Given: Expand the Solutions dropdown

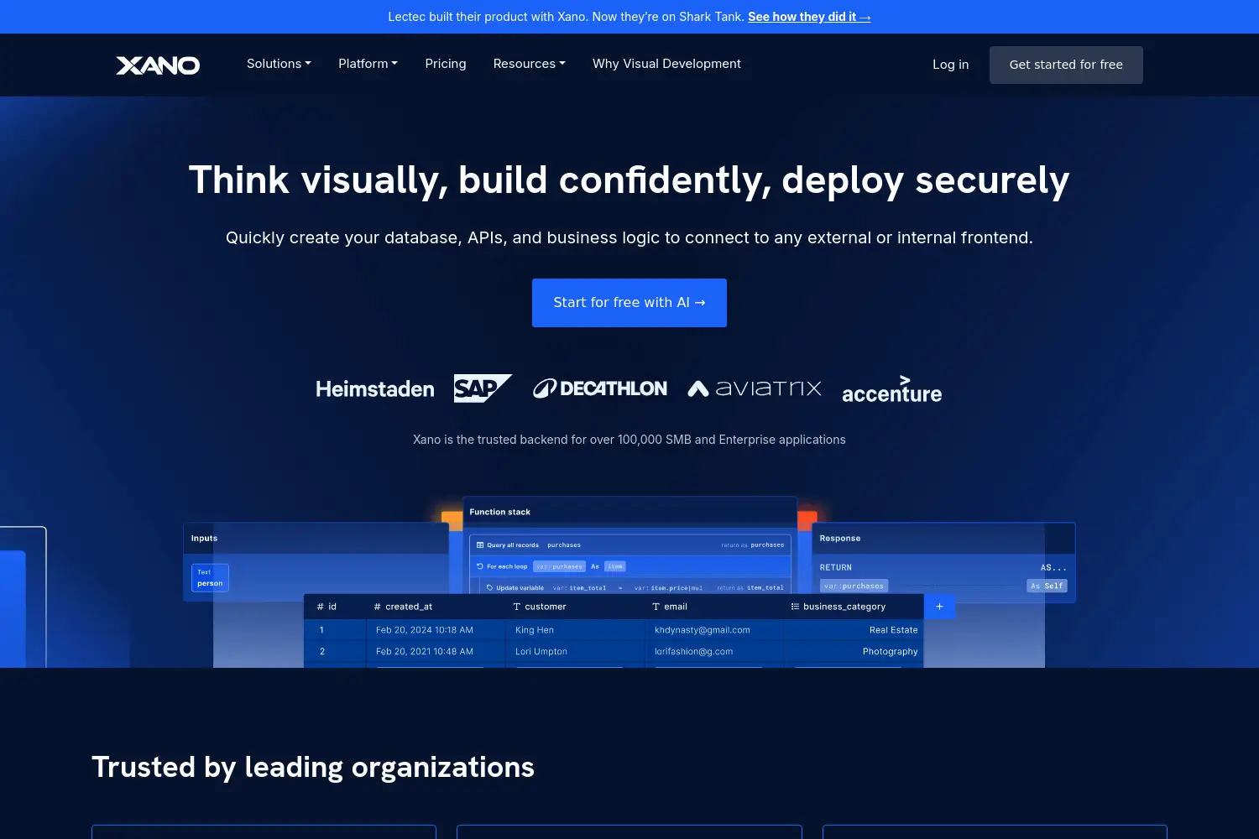Looking at the screenshot, I should (x=279, y=64).
